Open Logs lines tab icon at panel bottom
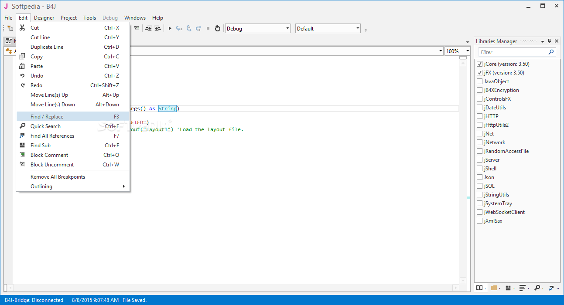 coord(523,288)
